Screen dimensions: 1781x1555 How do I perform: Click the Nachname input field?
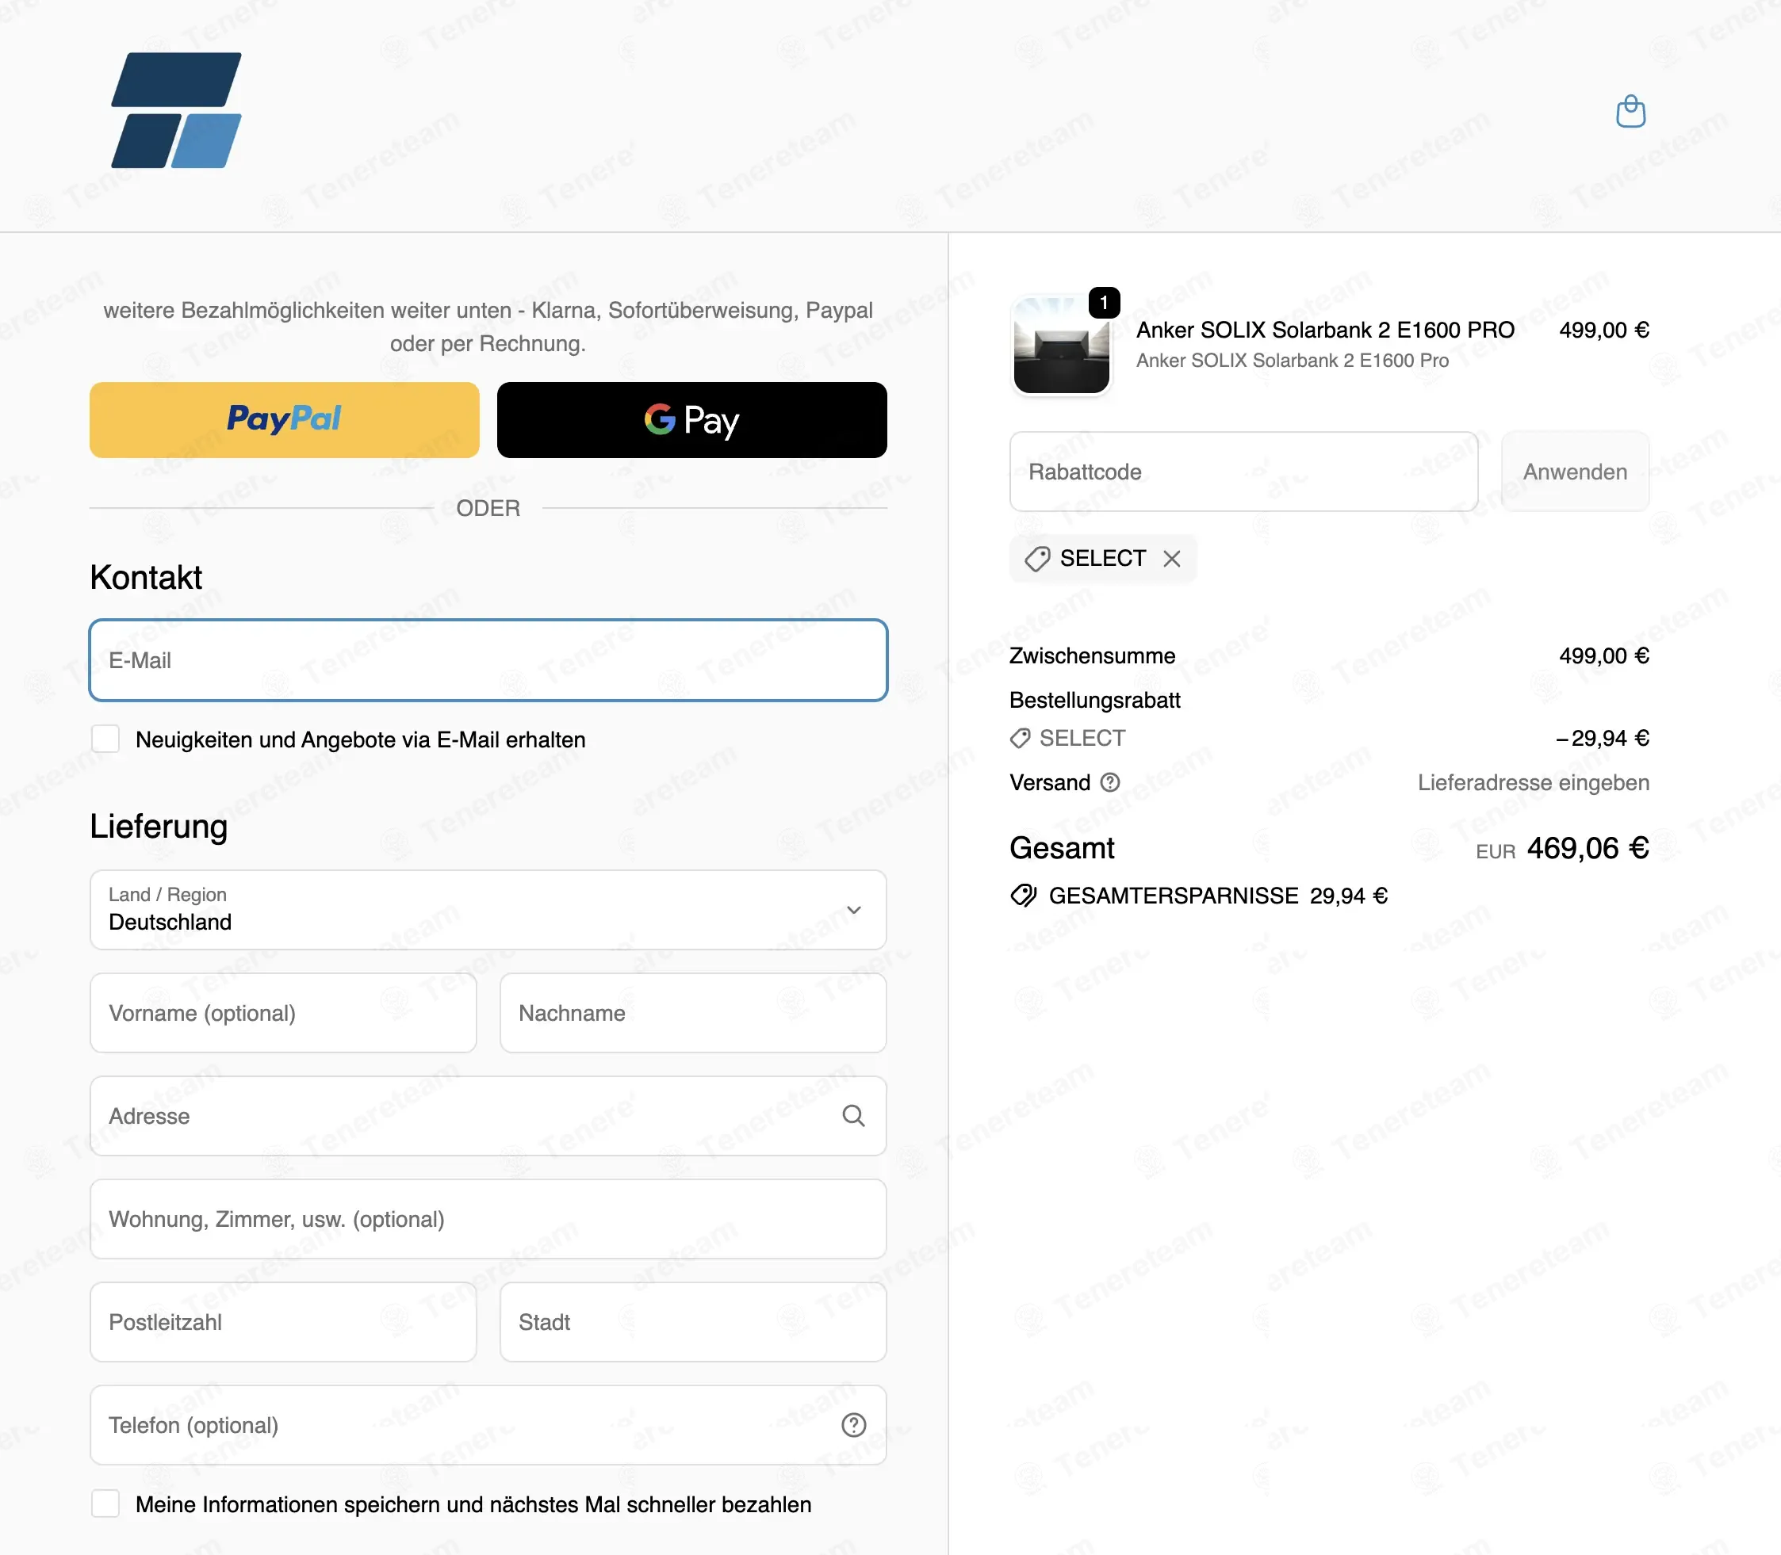(x=693, y=1013)
